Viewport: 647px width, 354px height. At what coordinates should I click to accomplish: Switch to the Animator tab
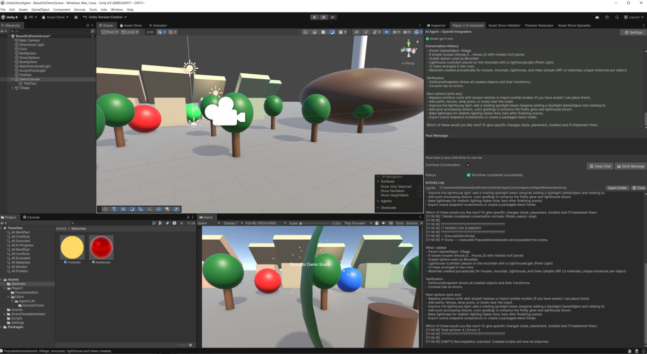pyautogui.click(x=158, y=25)
